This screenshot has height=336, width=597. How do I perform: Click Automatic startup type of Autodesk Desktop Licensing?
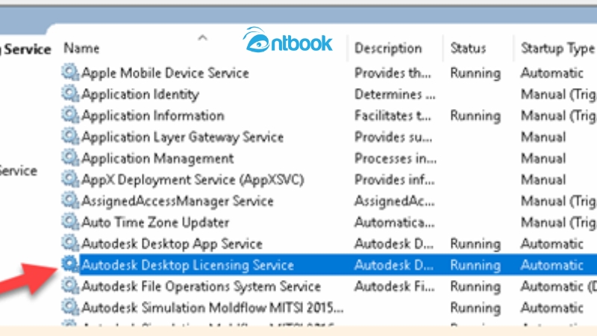click(551, 265)
